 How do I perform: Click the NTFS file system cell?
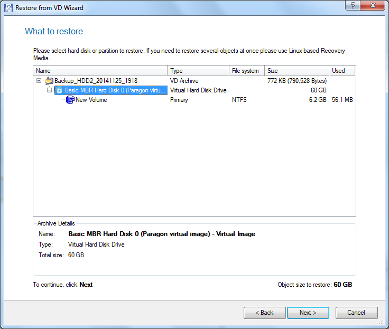239,100
